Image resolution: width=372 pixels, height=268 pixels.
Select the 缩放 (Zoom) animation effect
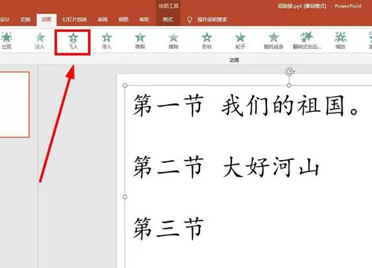(340, 41)
